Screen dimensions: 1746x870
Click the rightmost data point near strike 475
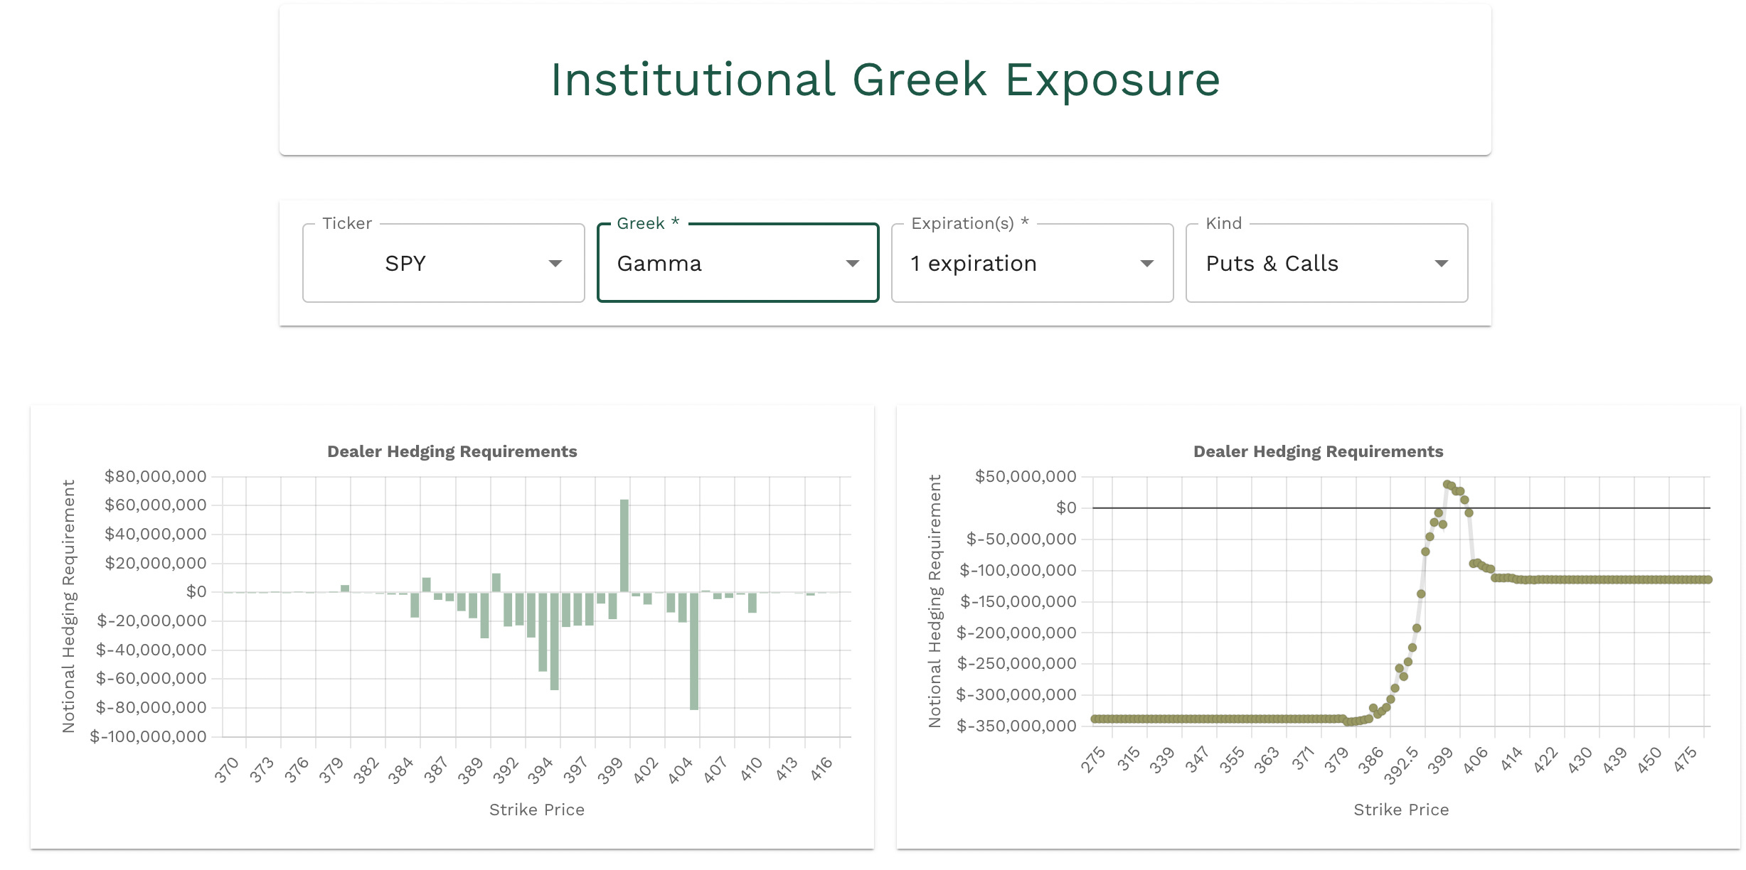pos(1708,580)
